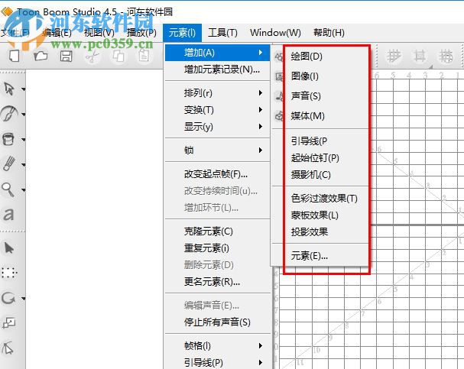Add a 声音(S) sound element

(x=320, y=96)
